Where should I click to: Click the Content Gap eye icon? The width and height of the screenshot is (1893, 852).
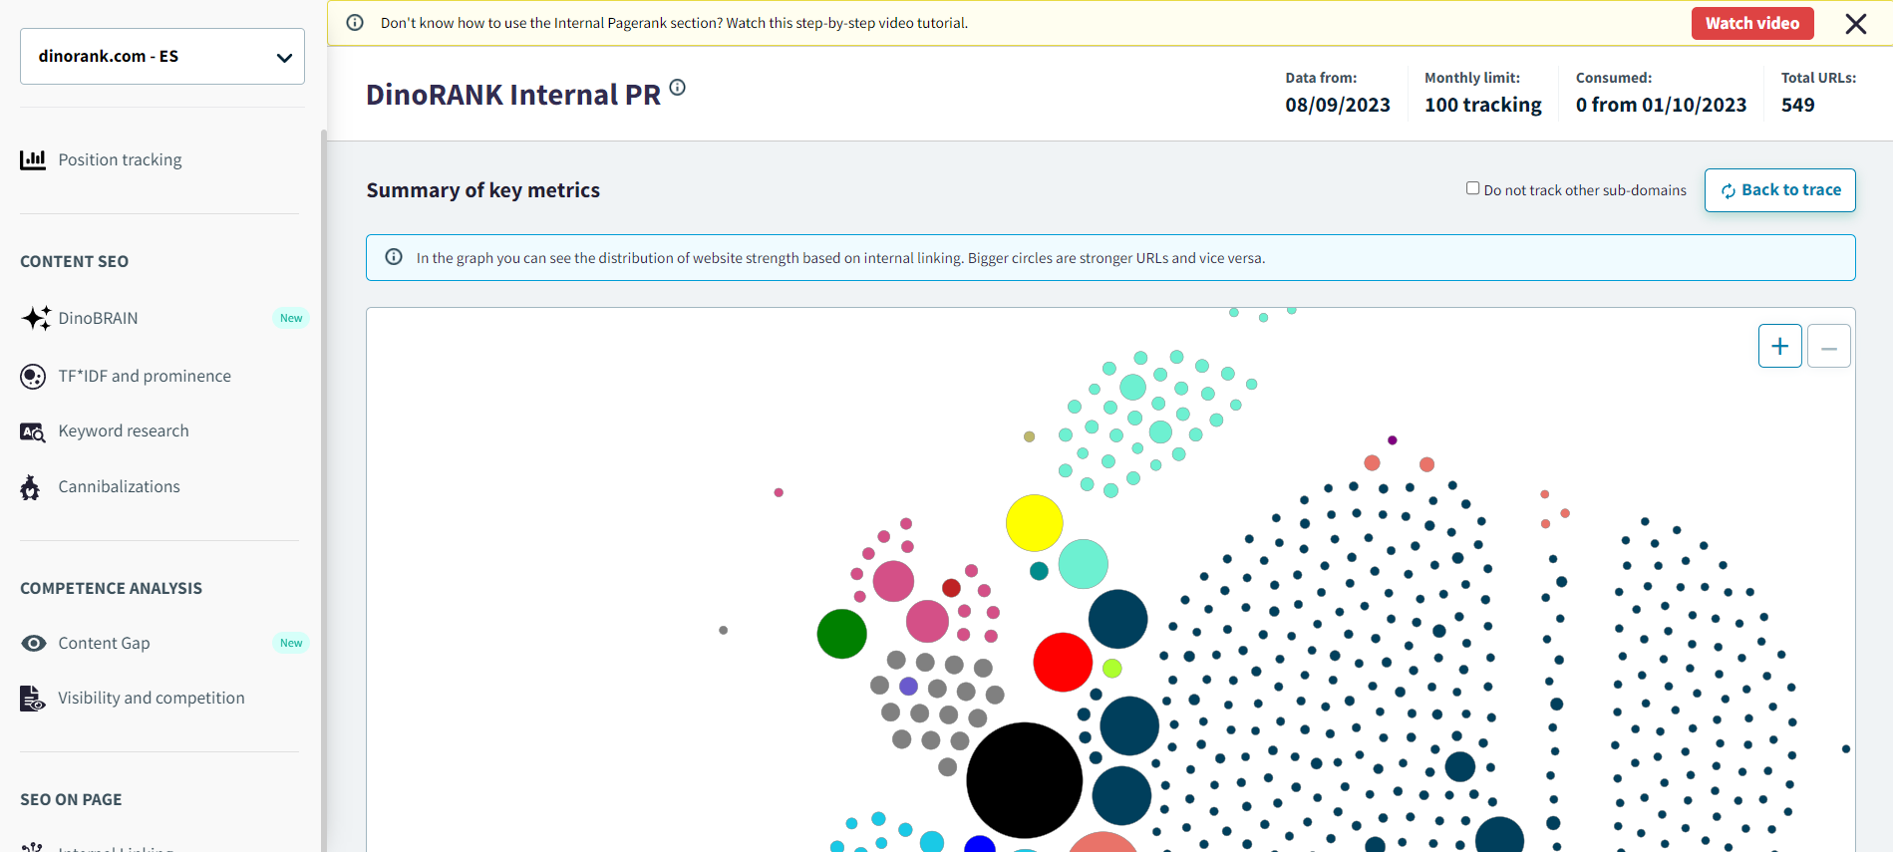coord(34,643)
